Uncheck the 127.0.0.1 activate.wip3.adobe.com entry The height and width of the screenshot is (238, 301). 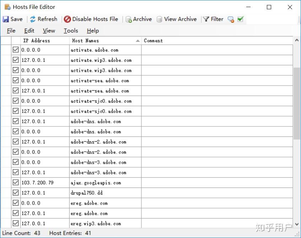(x=16, y=60)
